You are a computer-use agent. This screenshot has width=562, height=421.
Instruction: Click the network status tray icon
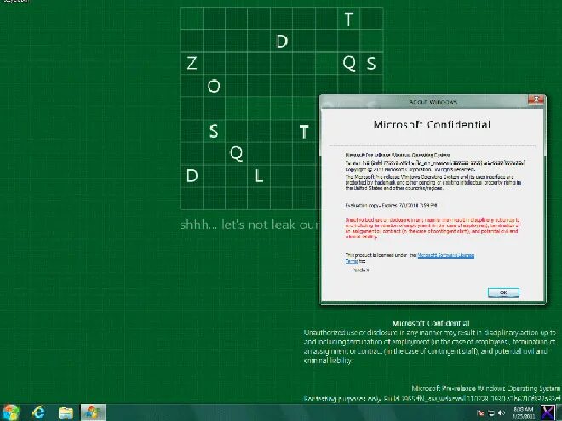[x=491, y=412]
